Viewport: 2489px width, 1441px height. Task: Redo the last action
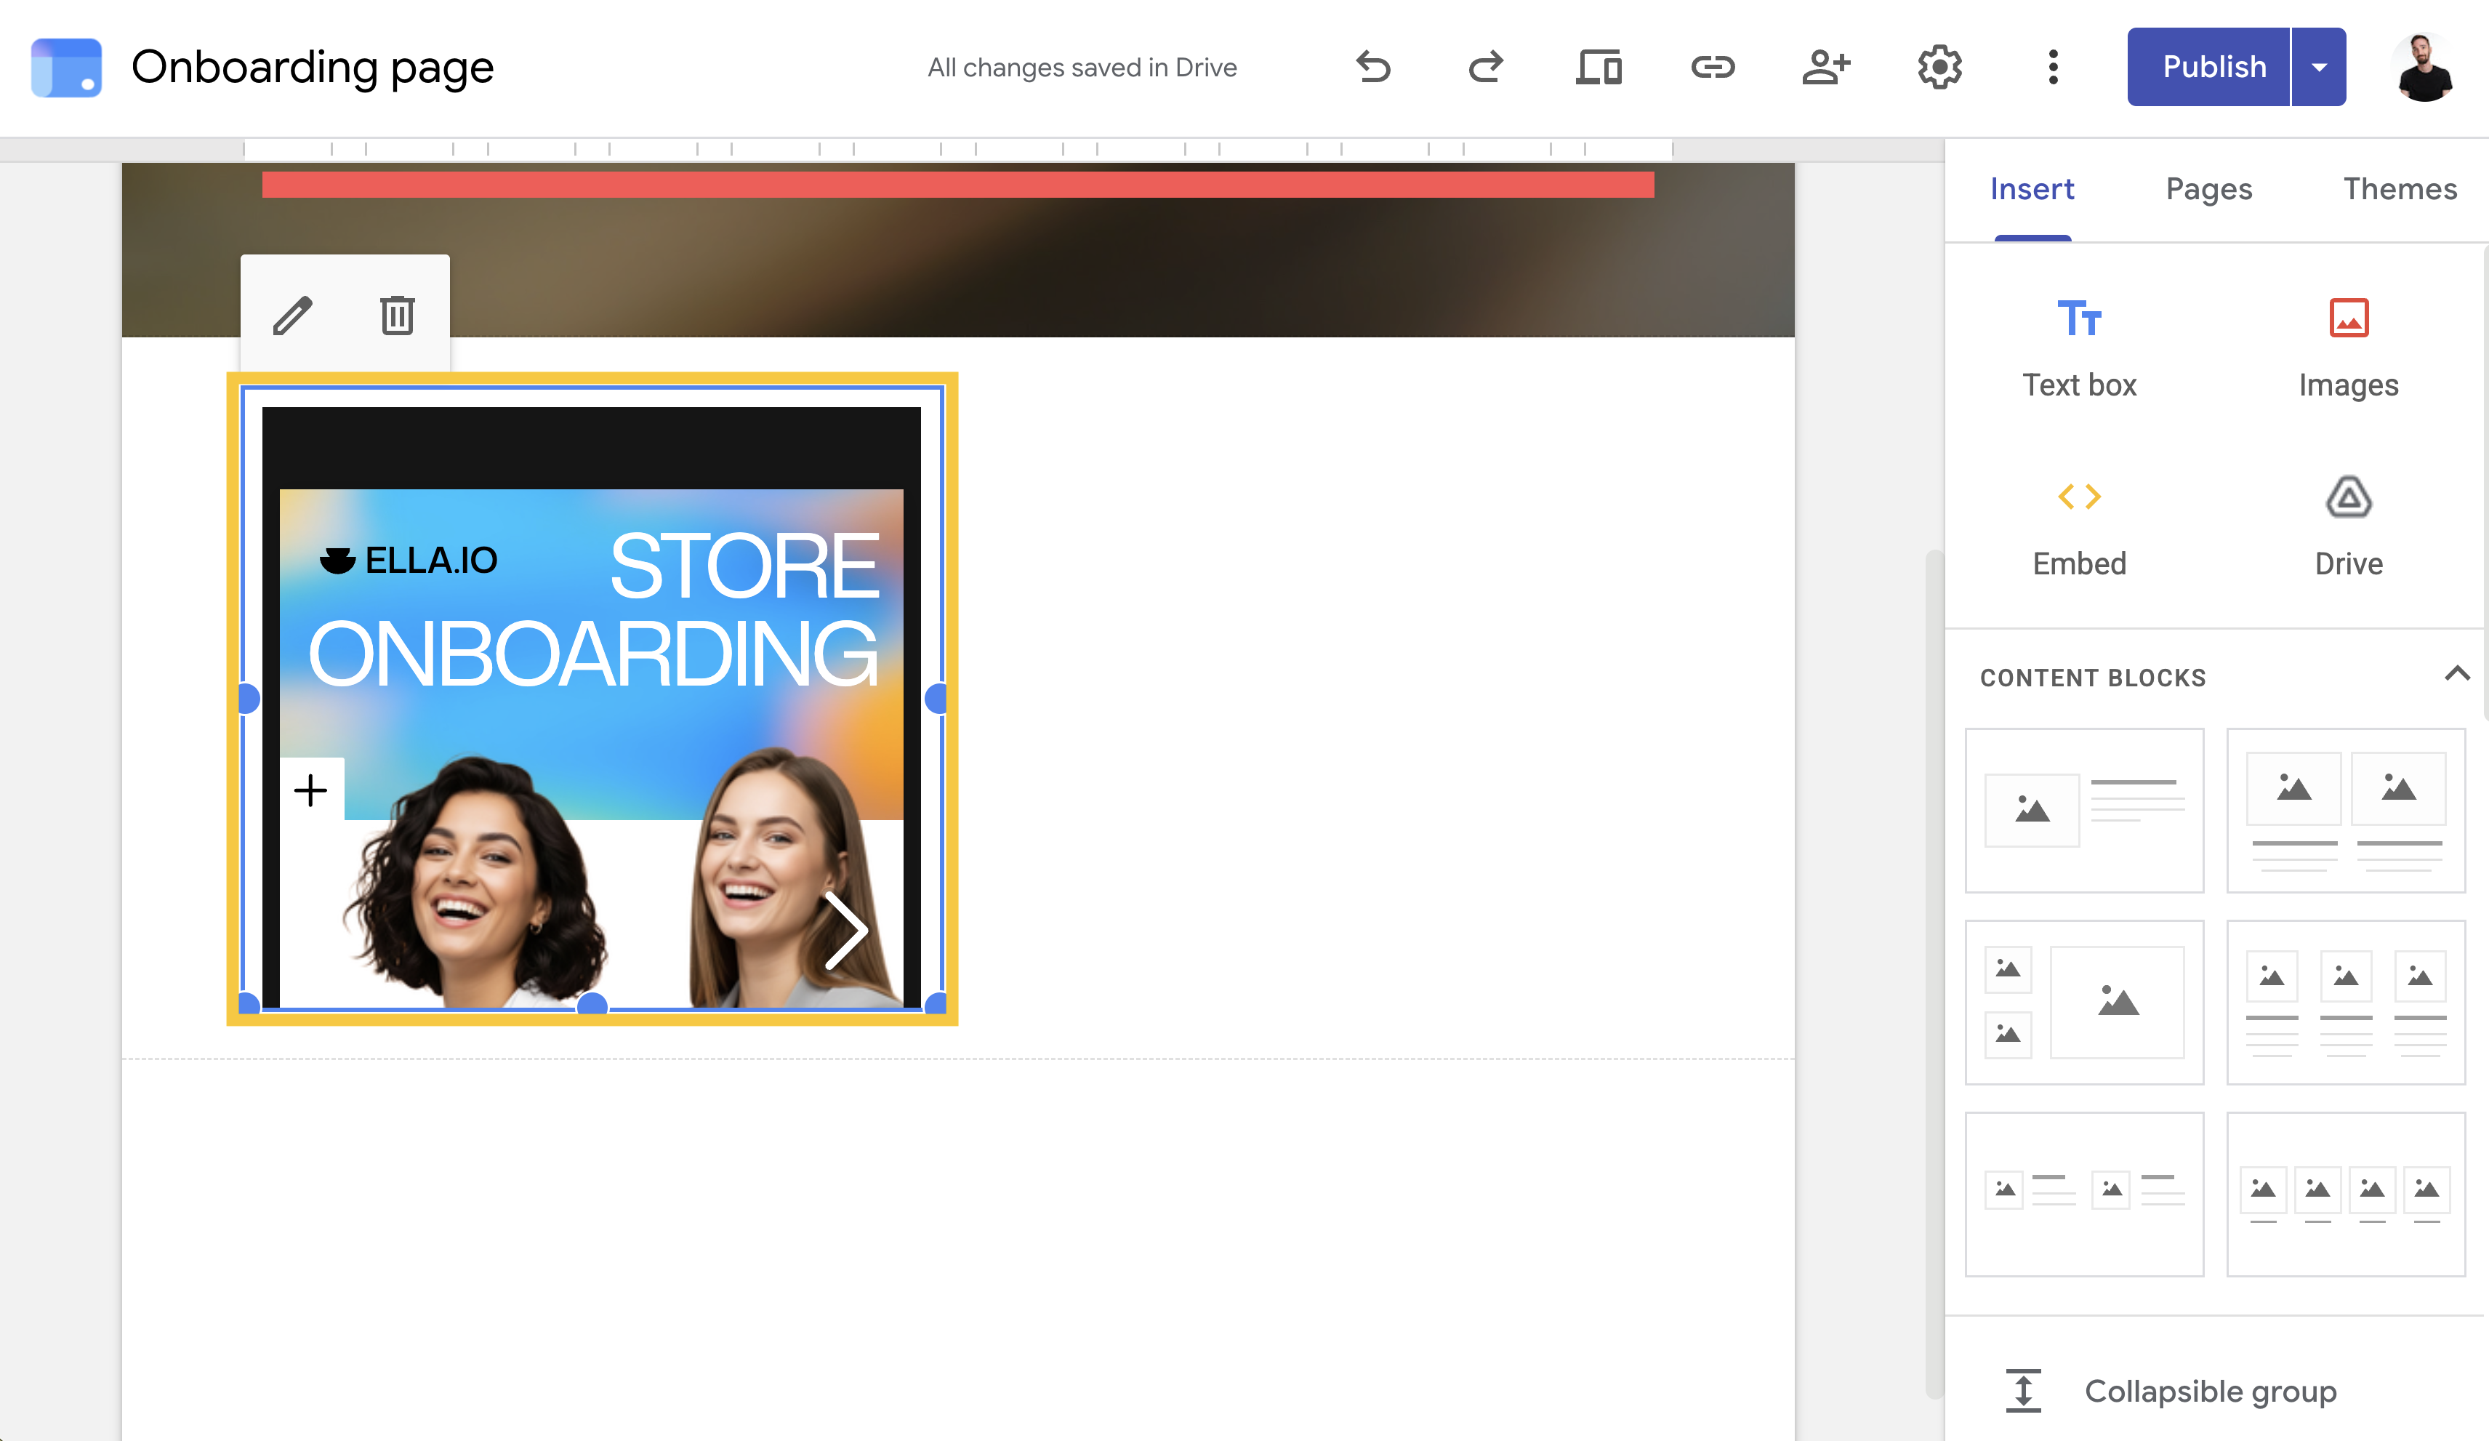[x=1486, y=67]
